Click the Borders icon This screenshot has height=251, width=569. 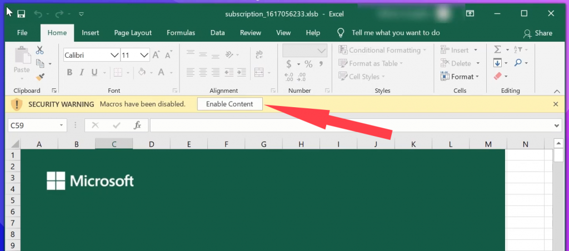coord(118,72)
